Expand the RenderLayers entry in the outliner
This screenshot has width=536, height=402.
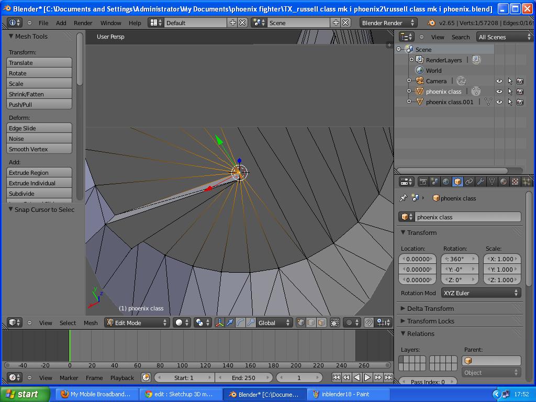tap(413, 60)
